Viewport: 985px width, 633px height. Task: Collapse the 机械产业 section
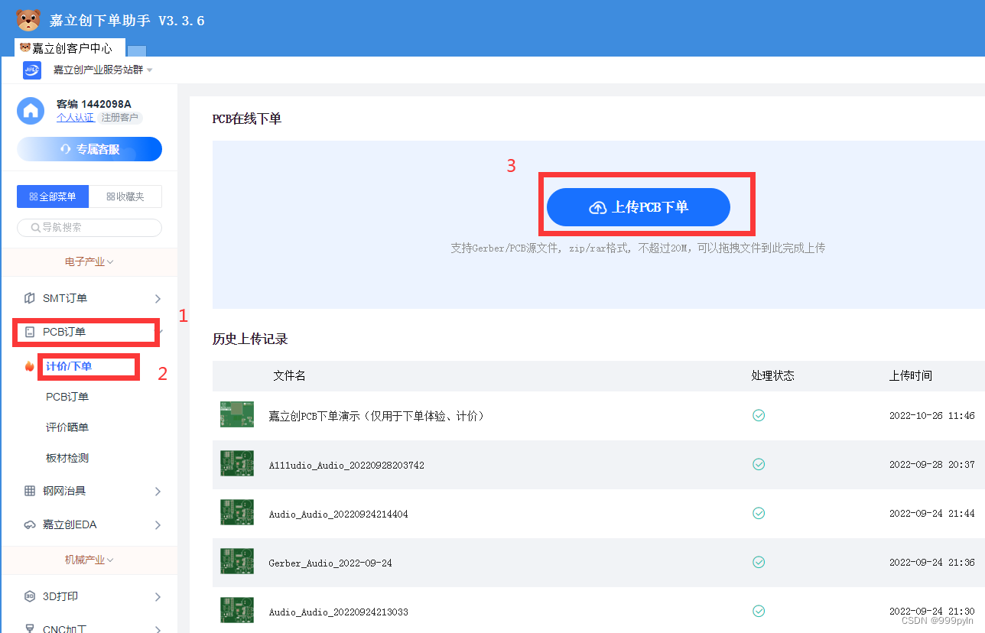point(89,560)
